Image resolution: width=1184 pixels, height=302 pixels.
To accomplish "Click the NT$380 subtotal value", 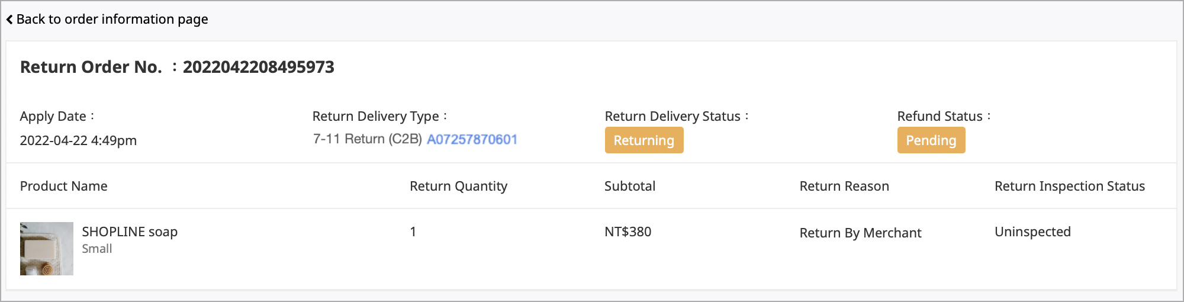I will (628, 232).
